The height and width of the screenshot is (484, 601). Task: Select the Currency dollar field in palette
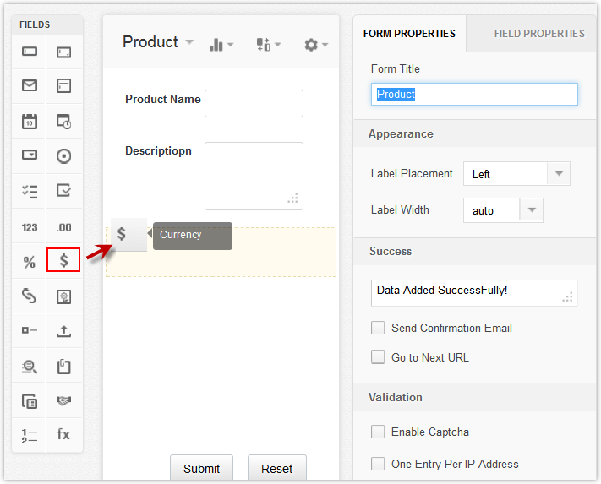point(63,260)
